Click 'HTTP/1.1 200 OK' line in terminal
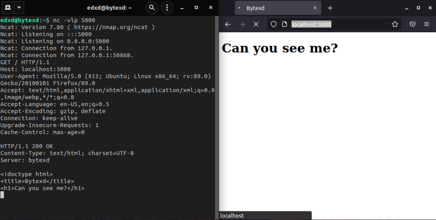 pos(27,146)
